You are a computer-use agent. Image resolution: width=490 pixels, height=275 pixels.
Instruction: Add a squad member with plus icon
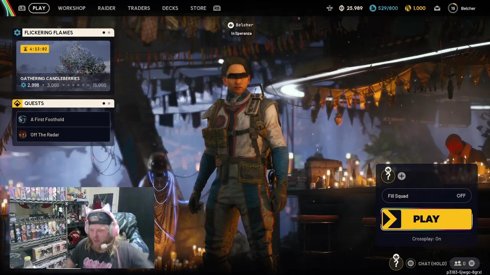click(402, 176)
